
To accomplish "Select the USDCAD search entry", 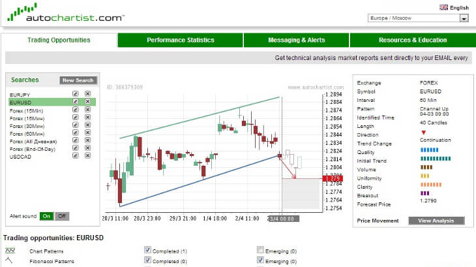I will point(20,157).
